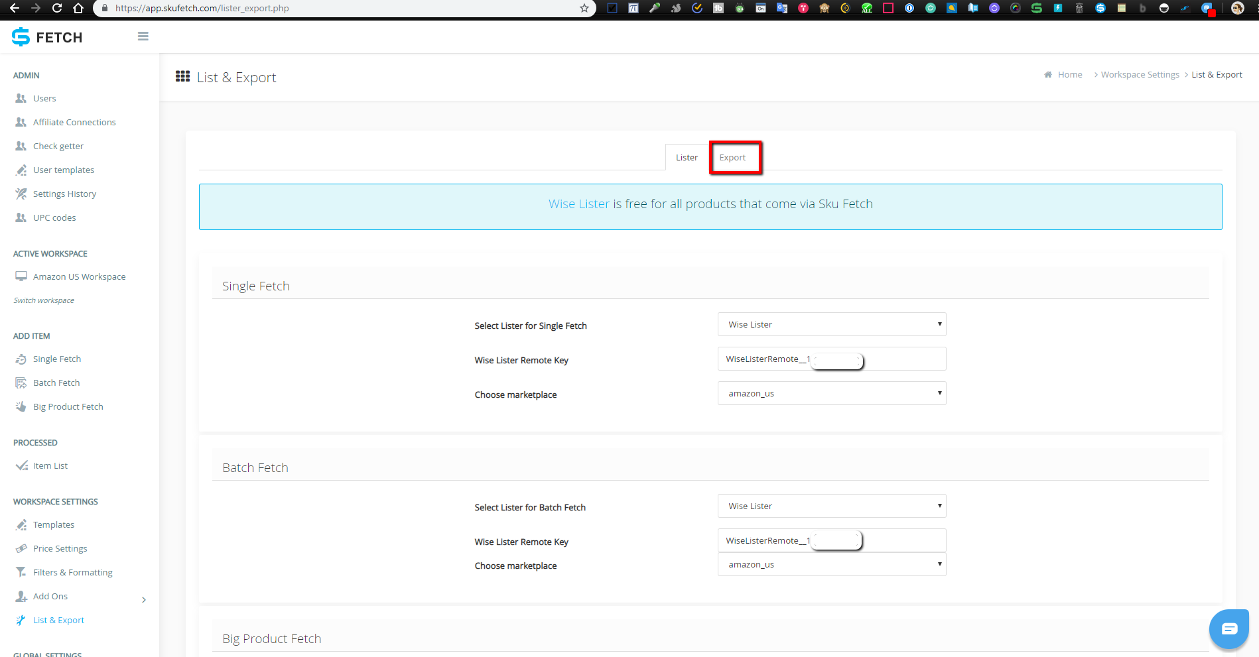Click the Amazon US Workspace monitor icon
The height and width of the screenshot is (657, 1259).
(21, 276)
